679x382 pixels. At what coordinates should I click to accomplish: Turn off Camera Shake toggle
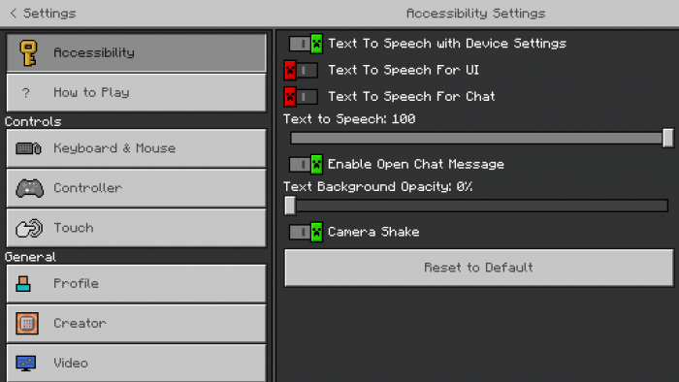click(307, 233)
